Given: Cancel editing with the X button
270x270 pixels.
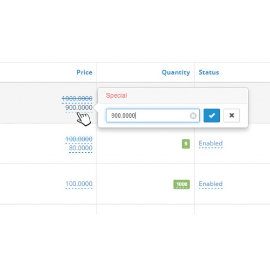Looking at the screenshot, I should pyautogui.click(x=232, y=116).
